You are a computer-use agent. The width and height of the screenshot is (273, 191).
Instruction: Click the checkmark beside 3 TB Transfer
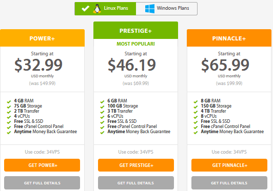(102, 112)
